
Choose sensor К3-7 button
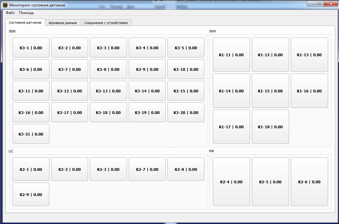coord(70,69)
